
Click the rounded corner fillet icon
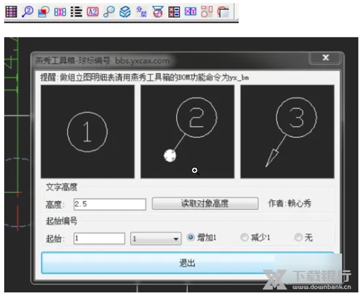pyautogui.click(x=223, y=12)
